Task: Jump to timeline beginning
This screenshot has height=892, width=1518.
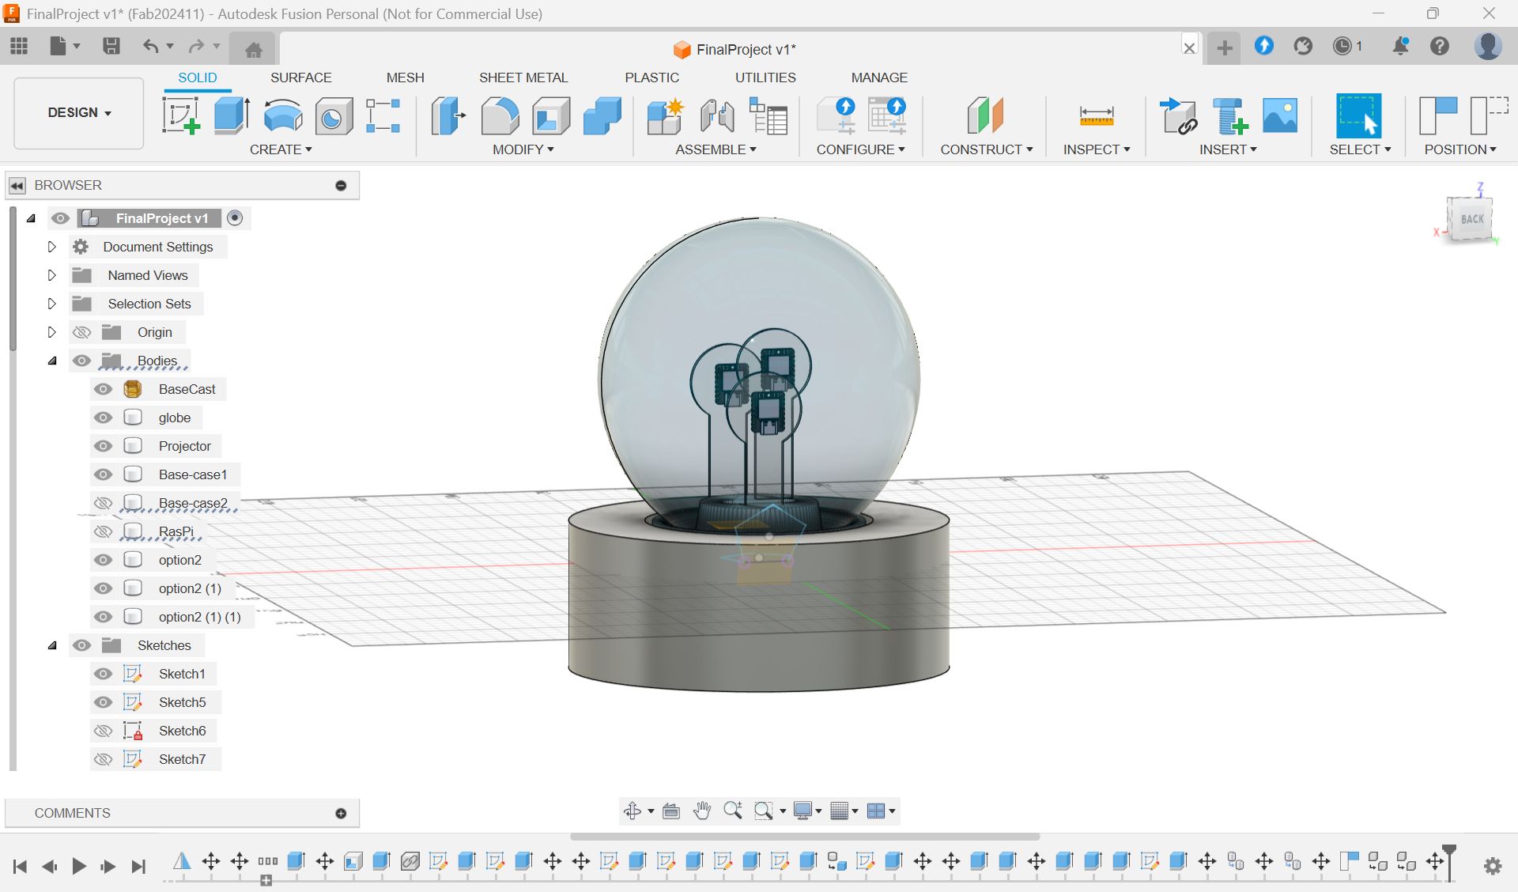Action: tap(21, 866)
